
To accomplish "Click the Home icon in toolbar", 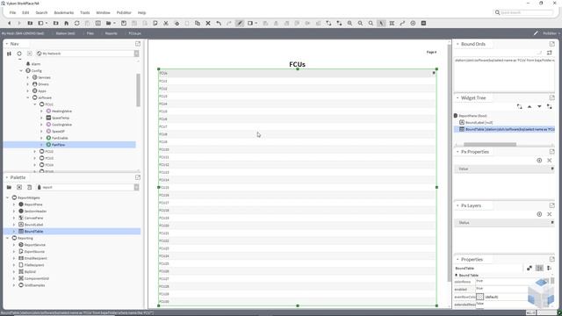I will [x=67, y=24].
